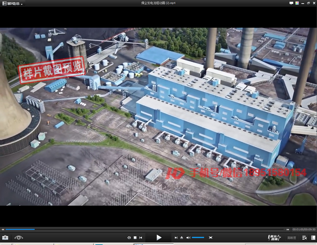The height and width of the screenshot is (245, 317).
Task: Click the rewind arrows beside the seek bar
Action: [x=3, y=229]
